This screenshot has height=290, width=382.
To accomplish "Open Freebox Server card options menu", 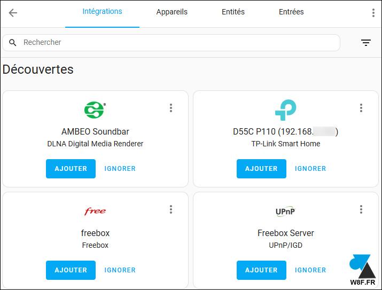I will click(361, 209).
